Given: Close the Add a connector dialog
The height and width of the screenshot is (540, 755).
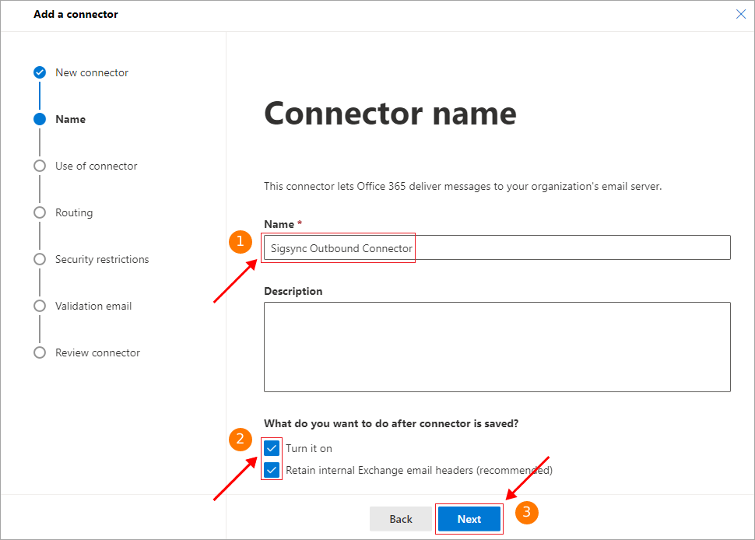Looking at the screenshot, I should point(741,14).
